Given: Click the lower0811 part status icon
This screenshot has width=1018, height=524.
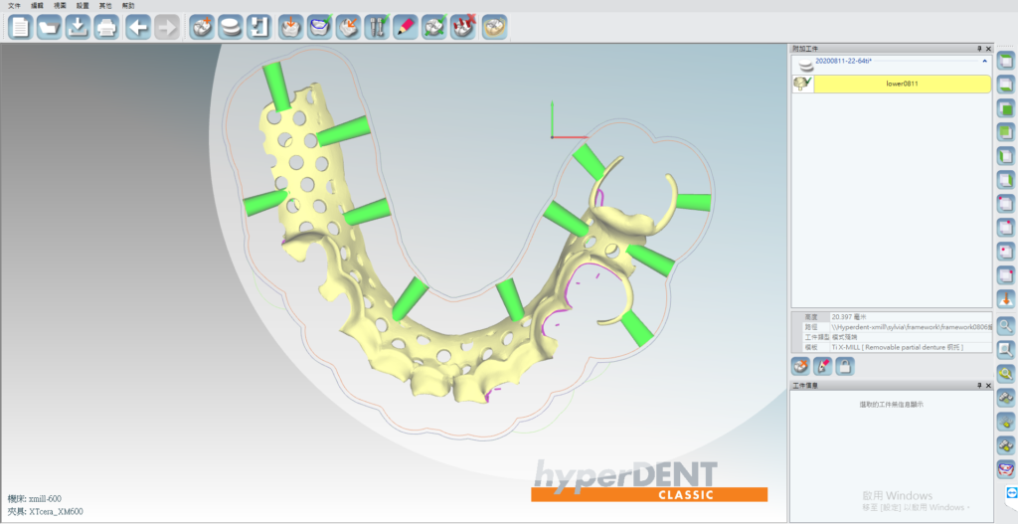Looking at the screenshot, I should point(802,84).
